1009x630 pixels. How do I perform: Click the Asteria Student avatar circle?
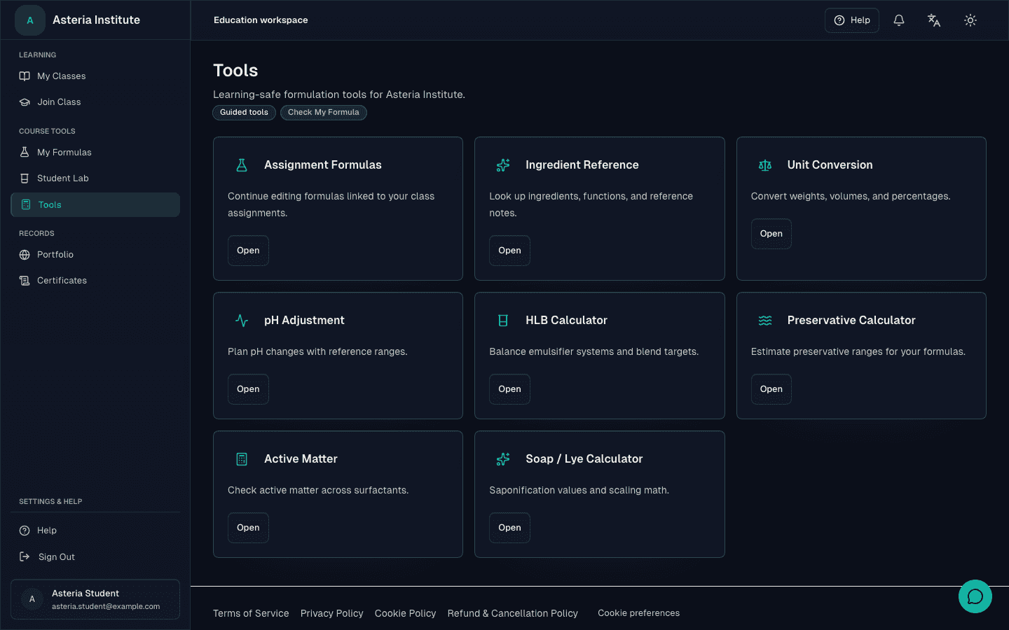[x=32, y=599]
